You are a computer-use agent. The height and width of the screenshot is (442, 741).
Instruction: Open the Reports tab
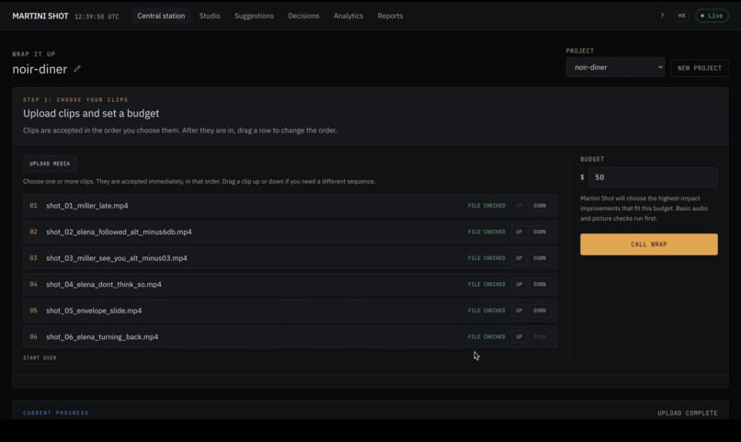(390, 16)
